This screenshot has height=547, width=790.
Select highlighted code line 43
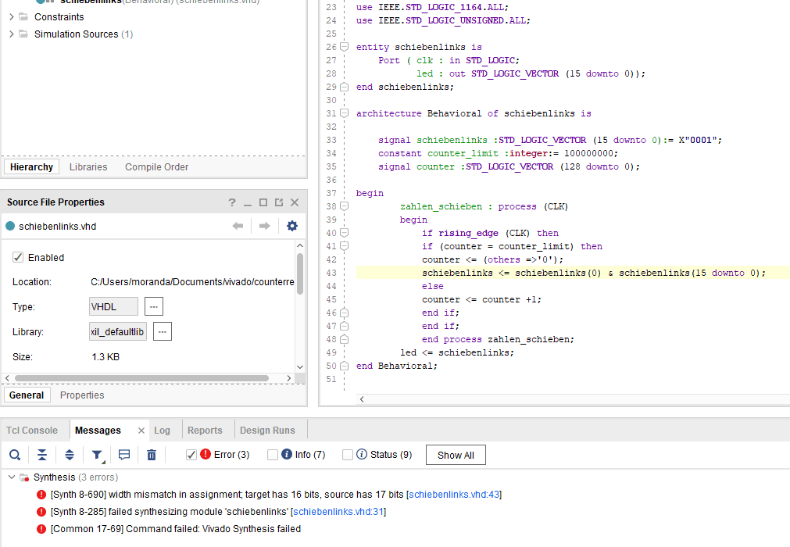(573, 273)
